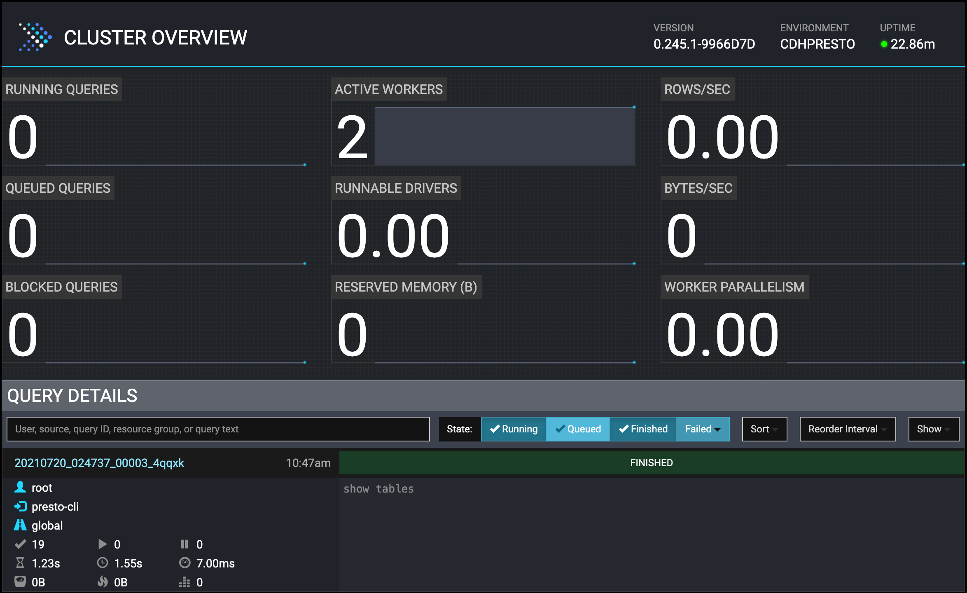Open query 20210720_024737_00003_4qqxk link
Viewport: 967px width, 593px height.
pyautogui.click(x=99, y=463)
